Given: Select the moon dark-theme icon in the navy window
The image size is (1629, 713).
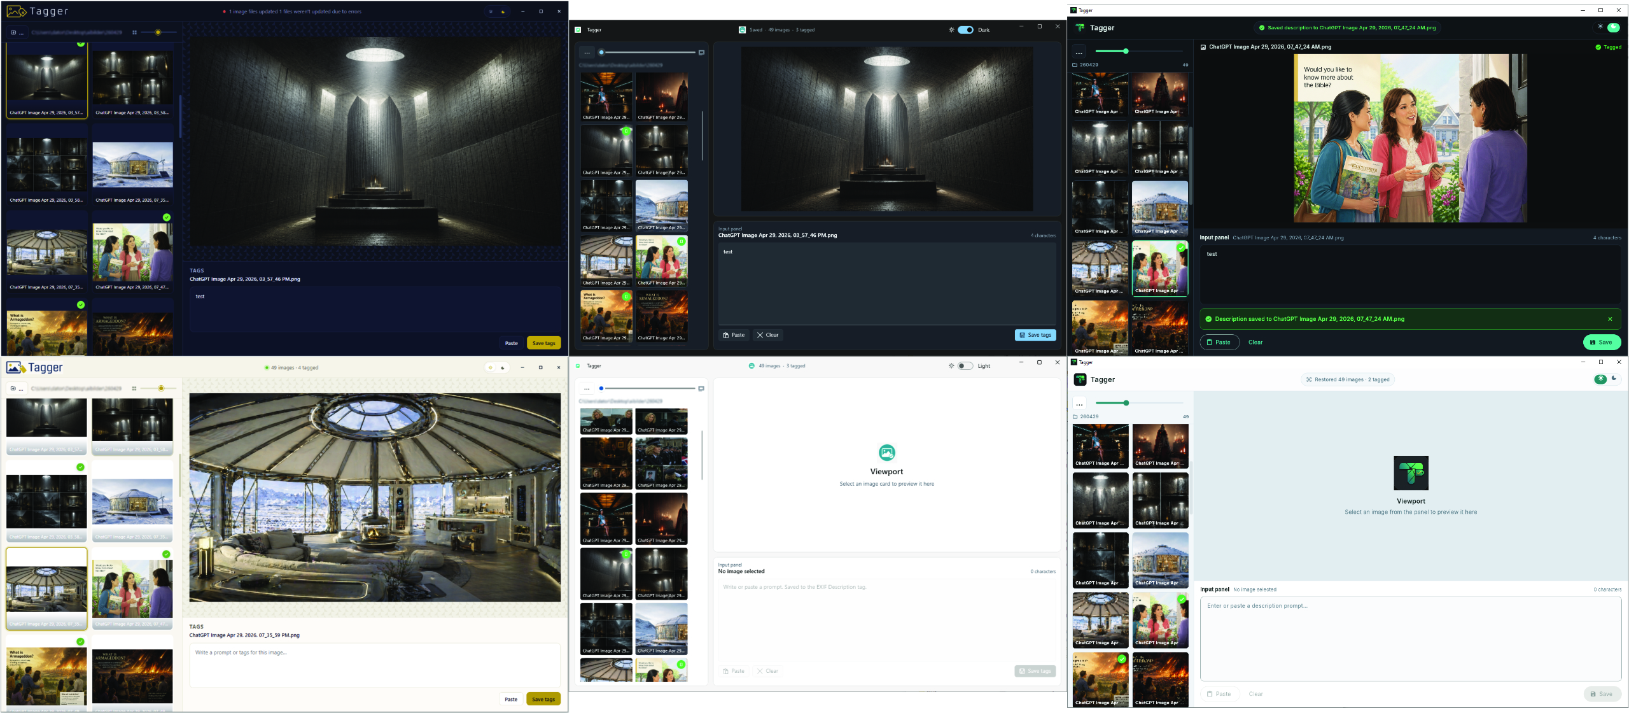Looking at the screenshot, I should click(503, 11).
